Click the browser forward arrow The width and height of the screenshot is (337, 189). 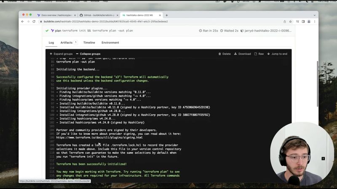(28, 21)
